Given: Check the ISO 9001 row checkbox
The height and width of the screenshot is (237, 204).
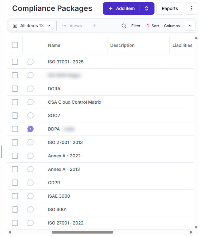Looking at the screenshot, I should (x=15, y=210).
